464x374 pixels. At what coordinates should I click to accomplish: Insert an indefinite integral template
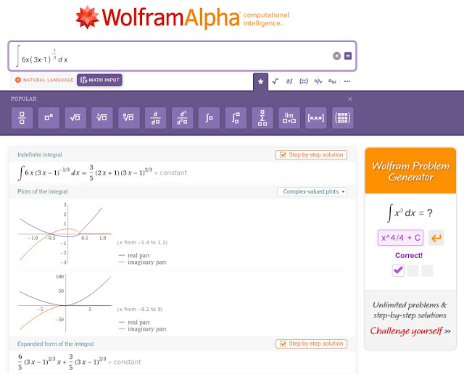(x=210, y=118)
